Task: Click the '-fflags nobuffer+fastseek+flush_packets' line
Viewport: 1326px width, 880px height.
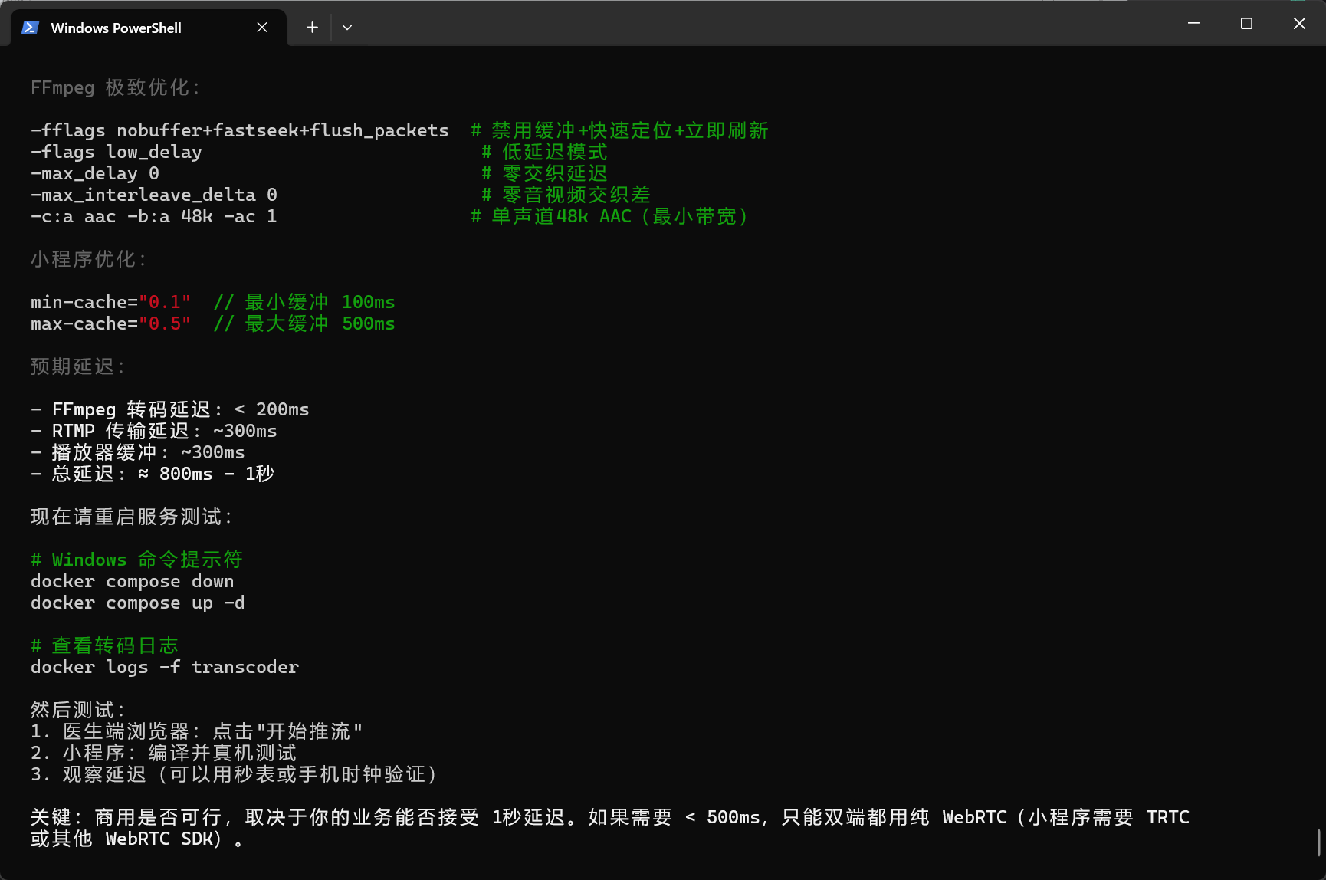Action: pos(240,130)
